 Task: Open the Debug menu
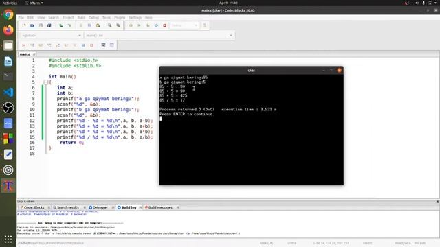93,18
